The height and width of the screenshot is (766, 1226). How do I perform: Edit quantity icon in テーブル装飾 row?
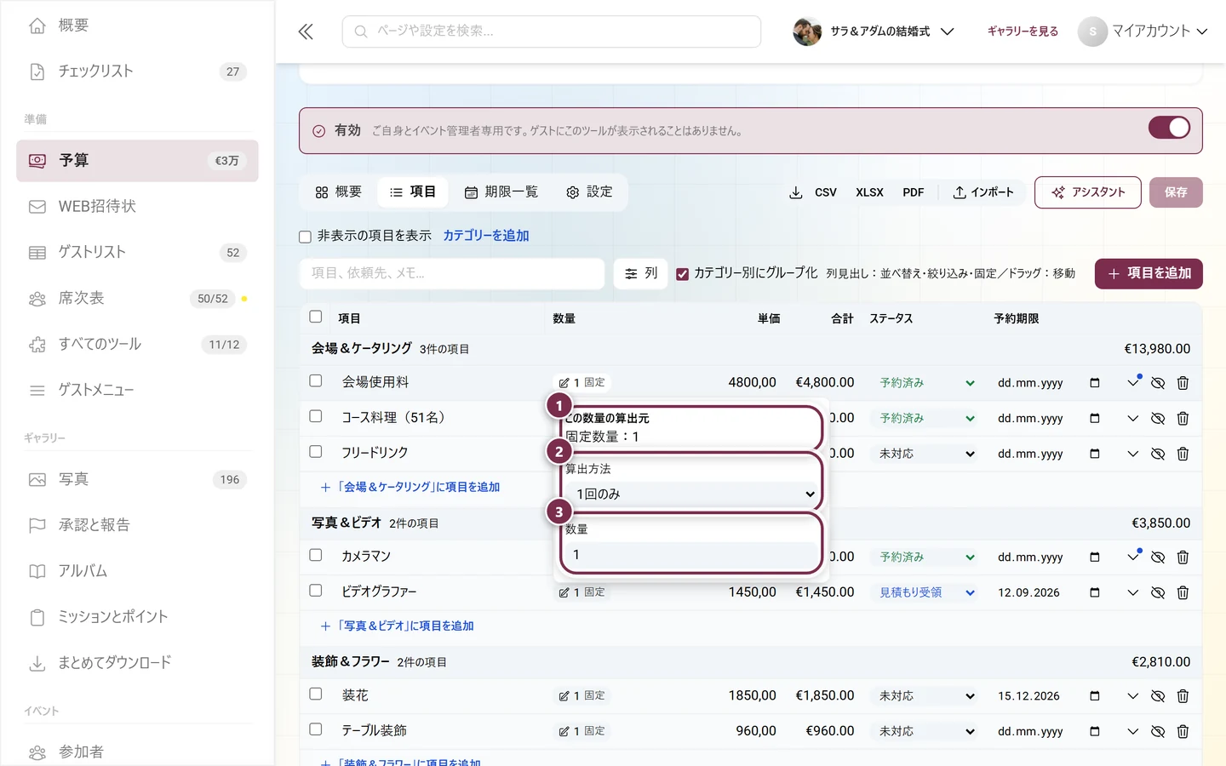564,731
